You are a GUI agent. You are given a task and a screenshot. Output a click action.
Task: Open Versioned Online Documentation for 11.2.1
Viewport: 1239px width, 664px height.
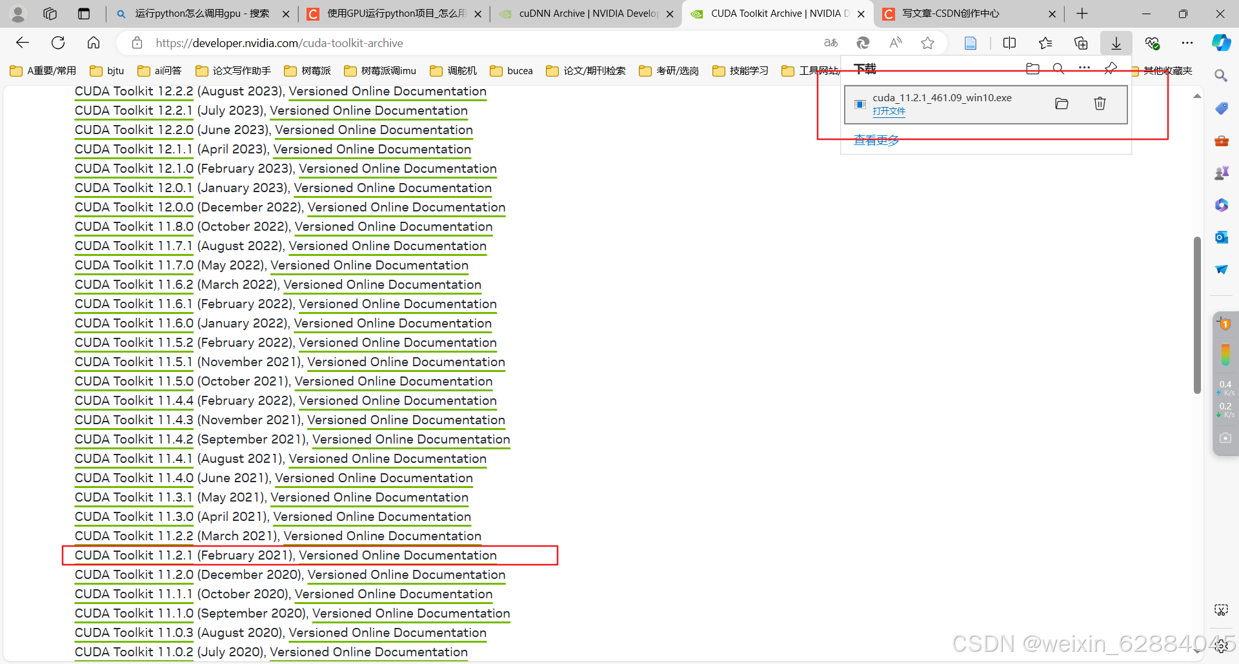click(x=398, y=555)
